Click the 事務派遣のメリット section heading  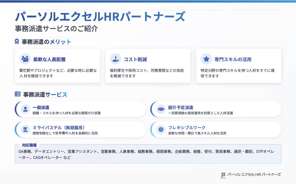click(x=47, y=42)
